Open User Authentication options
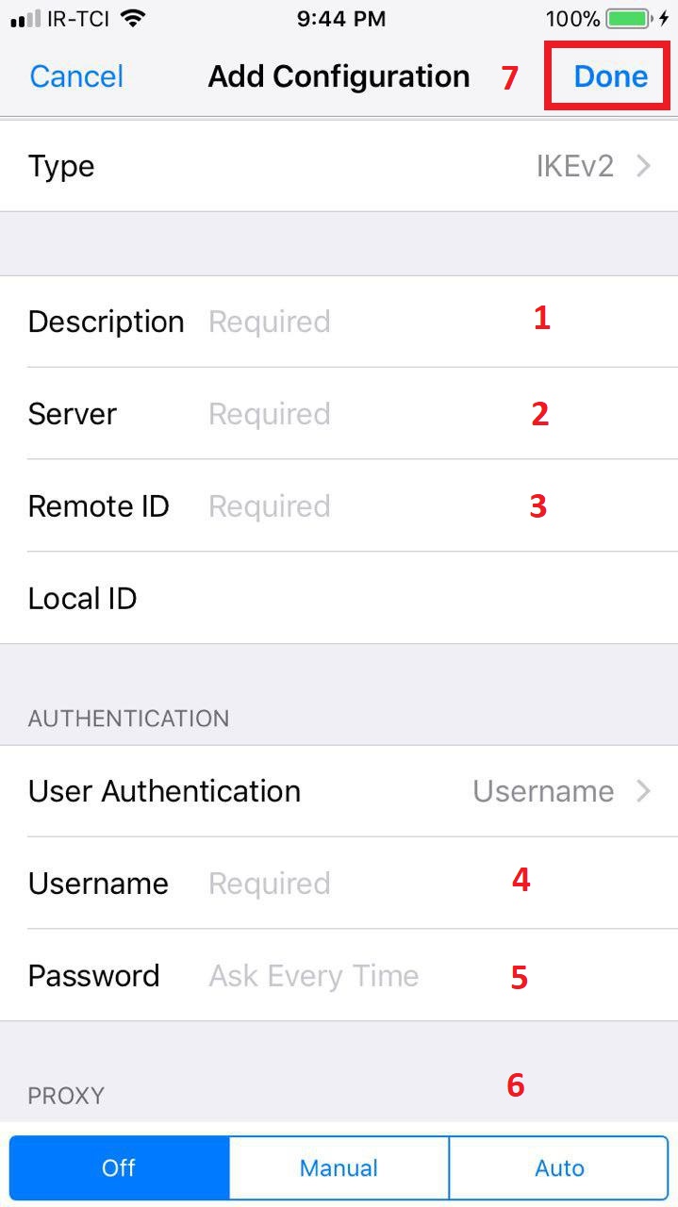The width and height of the screenshot is (678, 1207). [x=339, y=791]
